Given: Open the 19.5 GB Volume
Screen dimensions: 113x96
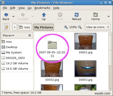Looking at the screenshot, I should pos(17,69).
